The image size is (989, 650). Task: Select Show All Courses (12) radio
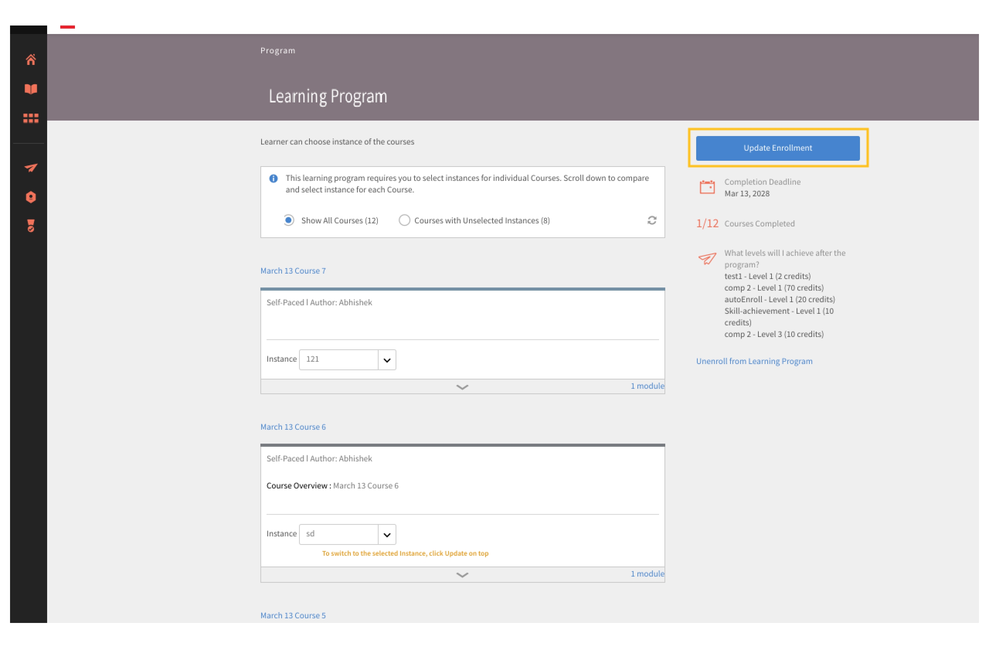click(290, 221)
